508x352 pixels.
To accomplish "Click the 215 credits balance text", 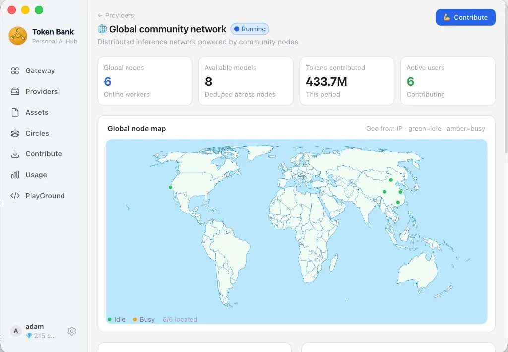I will coord(45,336).
